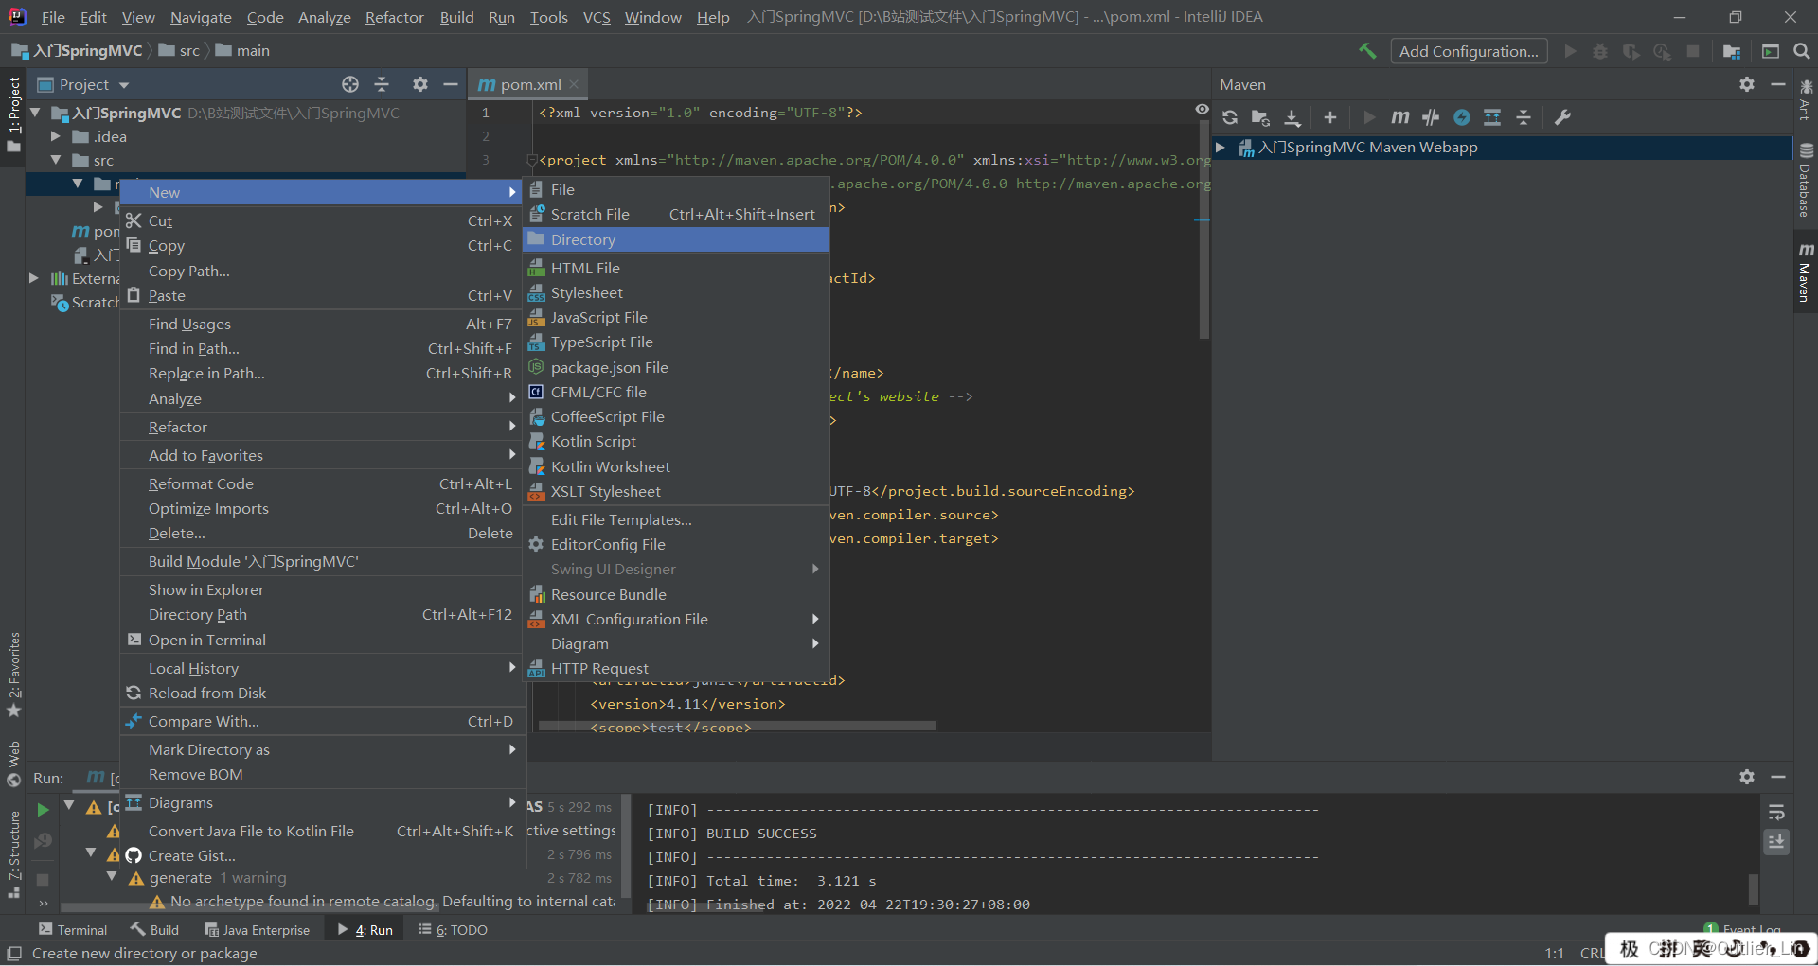Toggle soft-wrap icon in Run console
The height and width of the screenshot is (966, 1818).
point(1776,813)
